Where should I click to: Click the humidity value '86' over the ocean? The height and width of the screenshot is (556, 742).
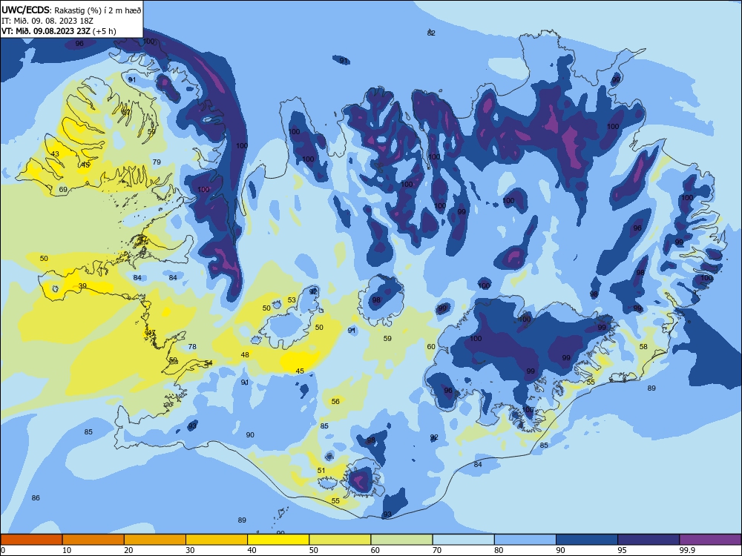[36, 498]
